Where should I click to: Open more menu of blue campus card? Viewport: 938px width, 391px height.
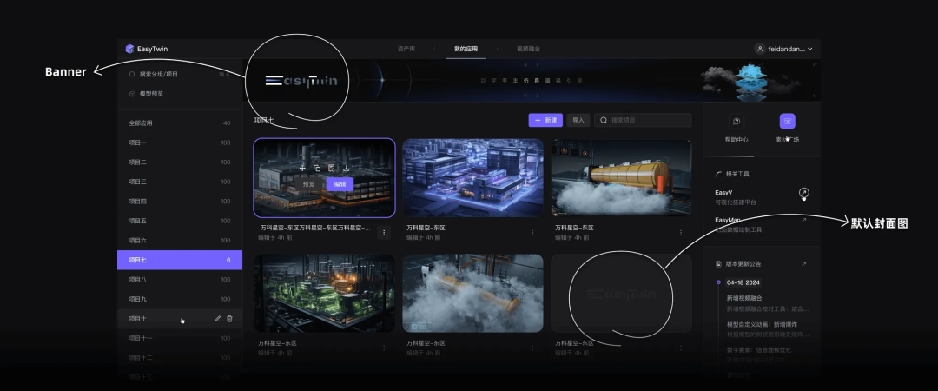[532, 232]
